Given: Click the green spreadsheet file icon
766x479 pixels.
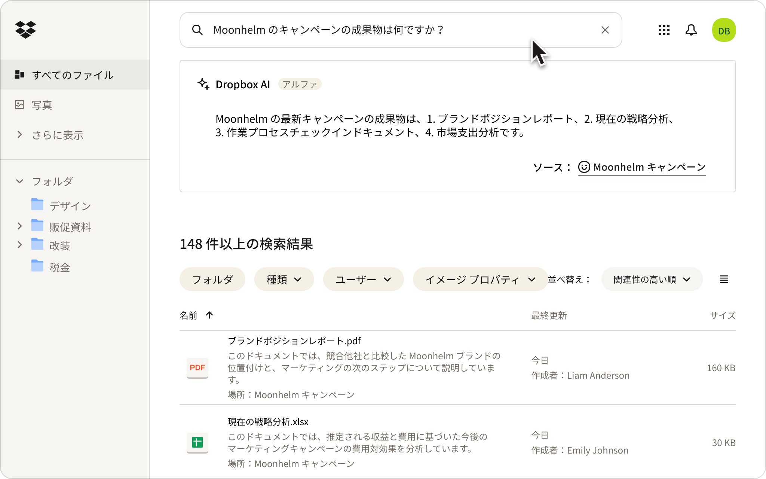Looking at the screenshot, I should coord(197,442).
